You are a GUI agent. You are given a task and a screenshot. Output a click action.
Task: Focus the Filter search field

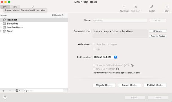coord(43,91)
